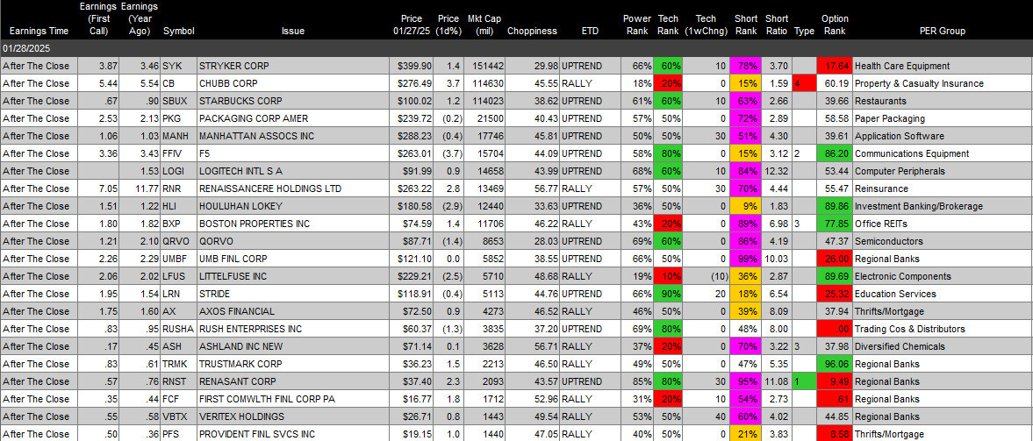Click PROVIDENT FINL SVCS INC issue name
This screenshot has height=441, width=1033.
[x=258, y=434]
